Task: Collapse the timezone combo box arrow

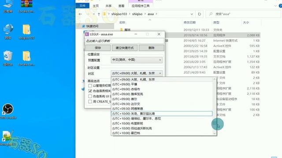Action: pos(160,73)
